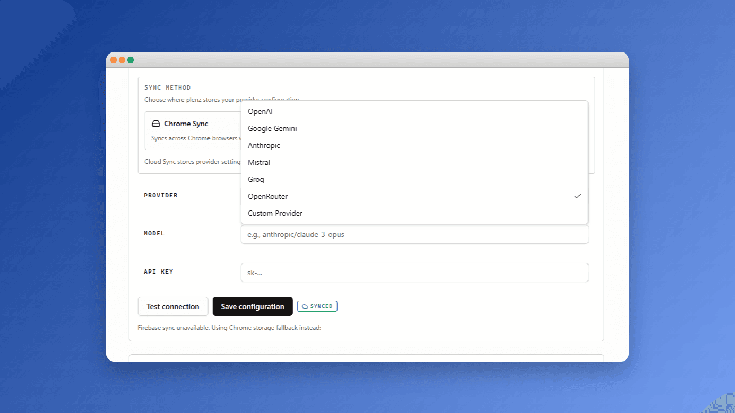
Task: Click the SYNC METHOD heading
Action: (x=168, y=87)
